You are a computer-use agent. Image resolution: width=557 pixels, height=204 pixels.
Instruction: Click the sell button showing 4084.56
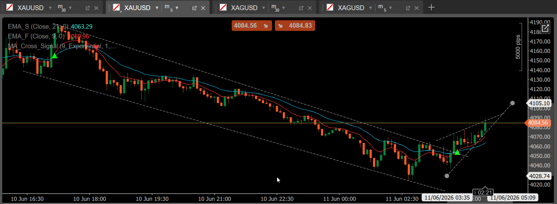252,26
